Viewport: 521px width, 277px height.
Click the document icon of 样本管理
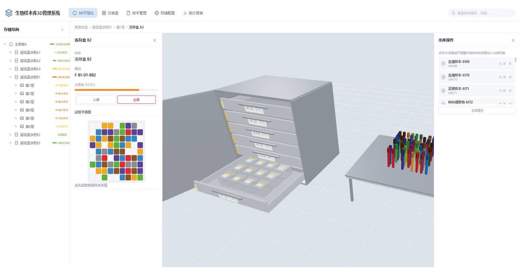point(128,13)
